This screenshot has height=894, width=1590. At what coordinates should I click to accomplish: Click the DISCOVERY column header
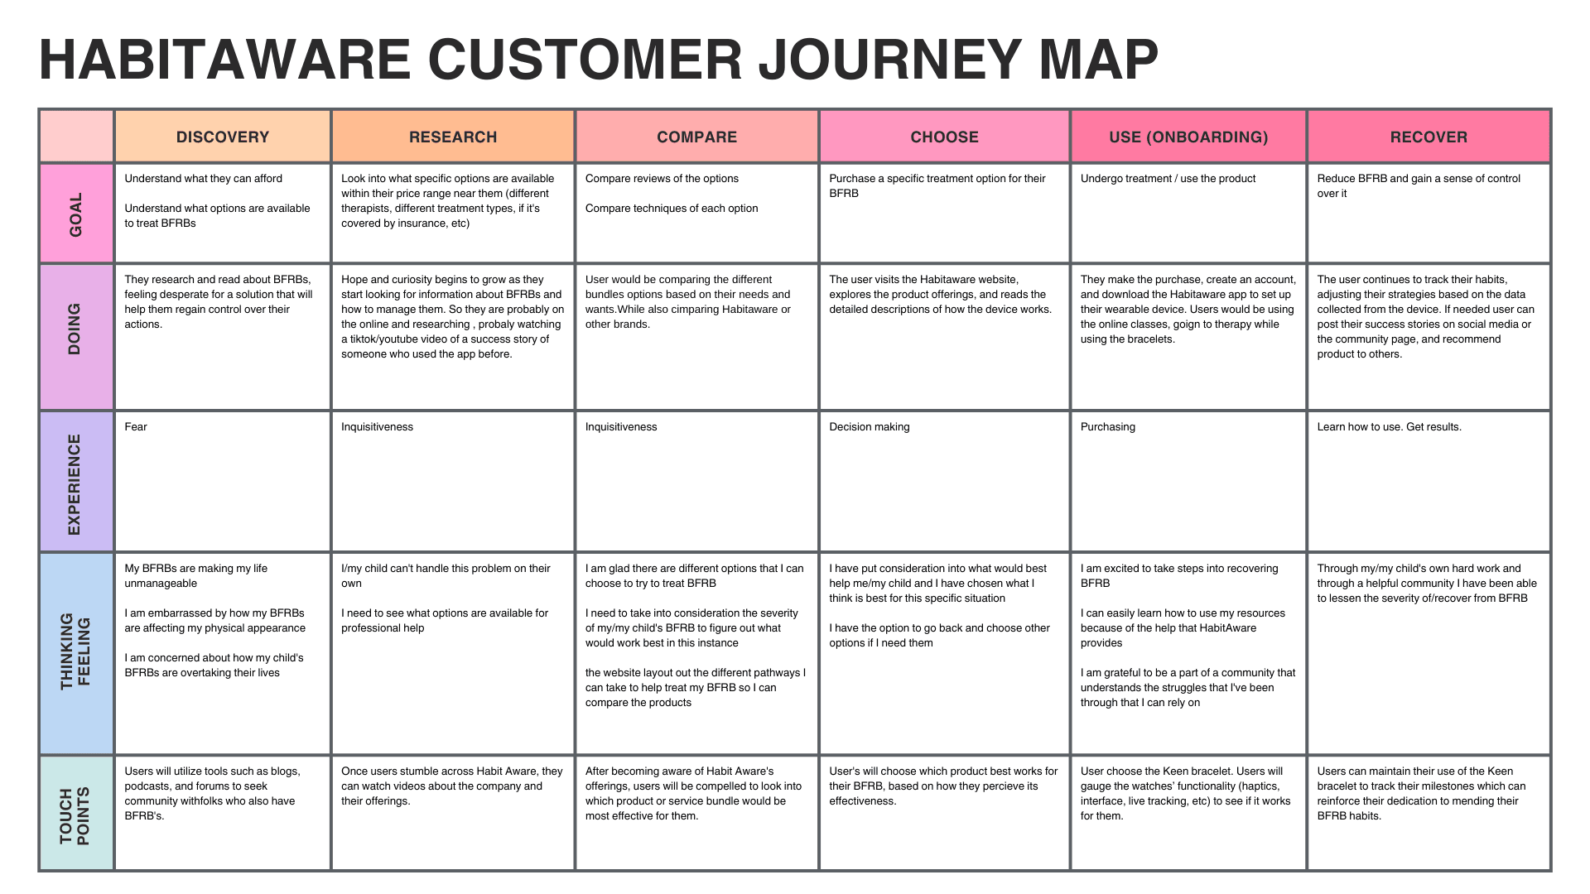pyautogui.click(x=225, y=131)
